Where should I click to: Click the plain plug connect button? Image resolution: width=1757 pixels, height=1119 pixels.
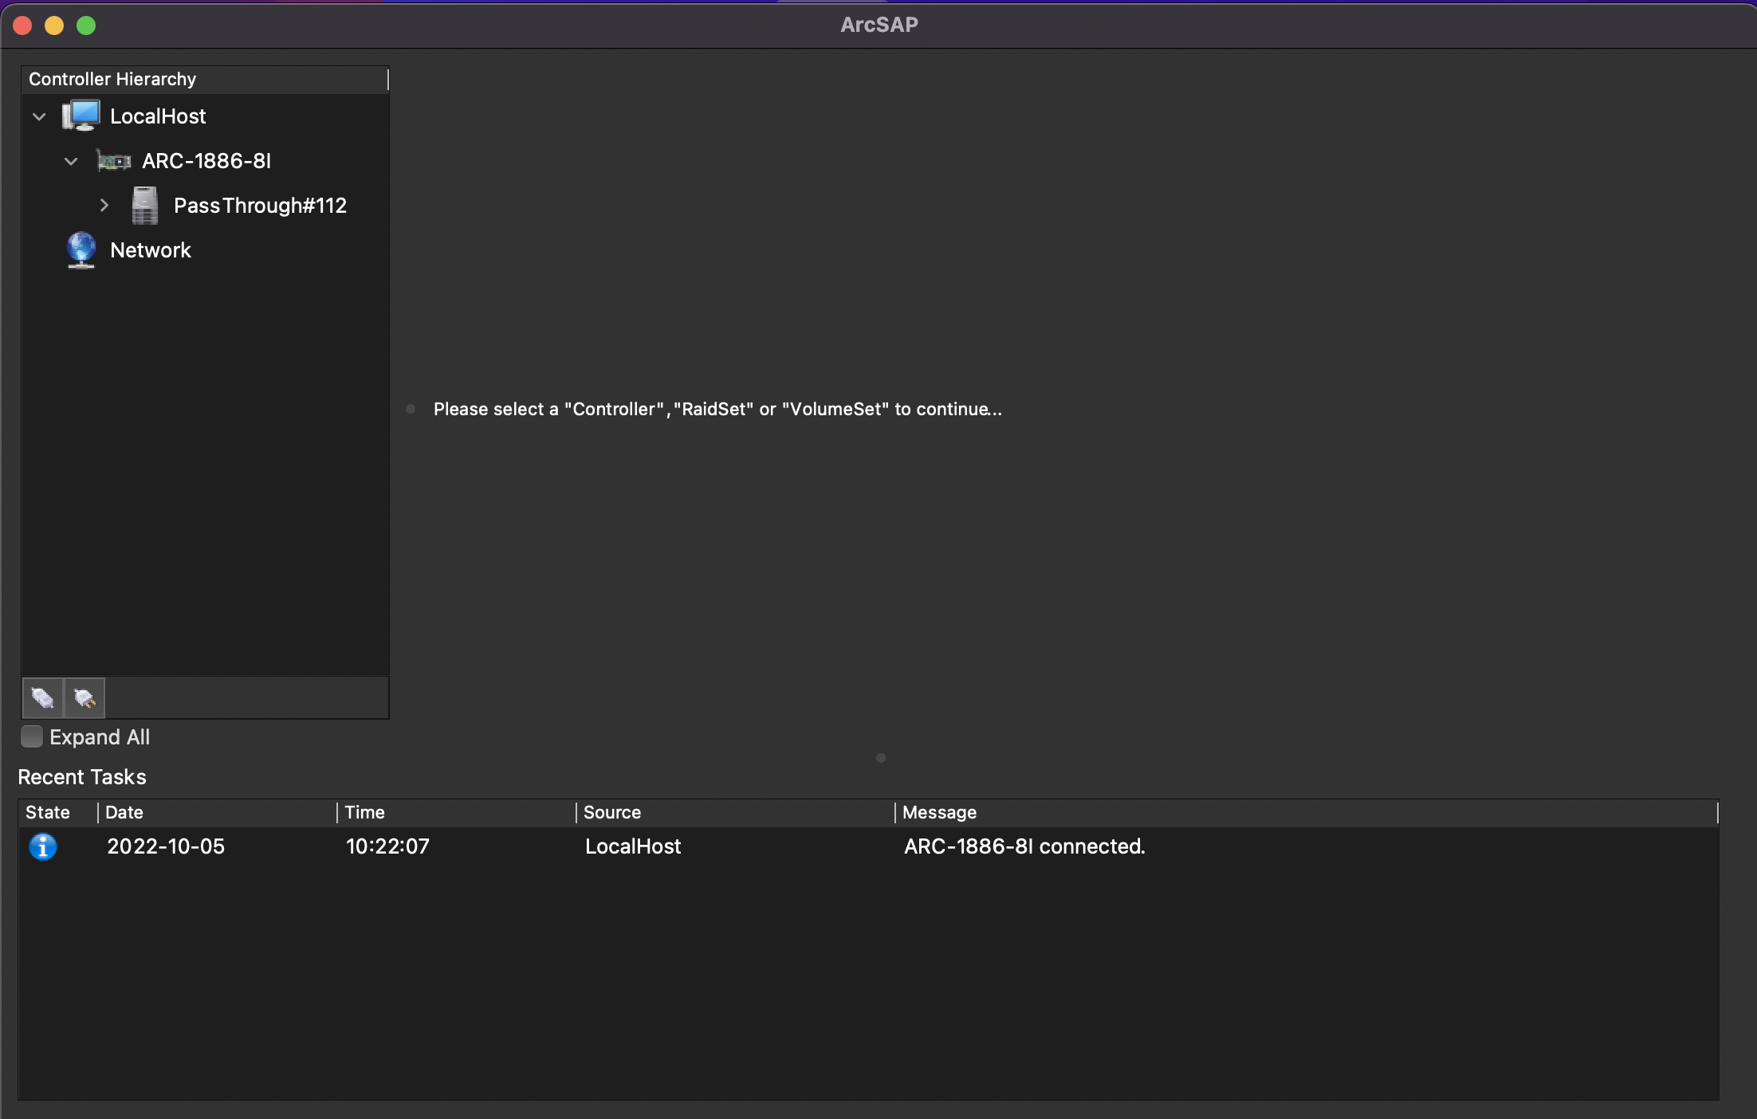coord(43,698)
